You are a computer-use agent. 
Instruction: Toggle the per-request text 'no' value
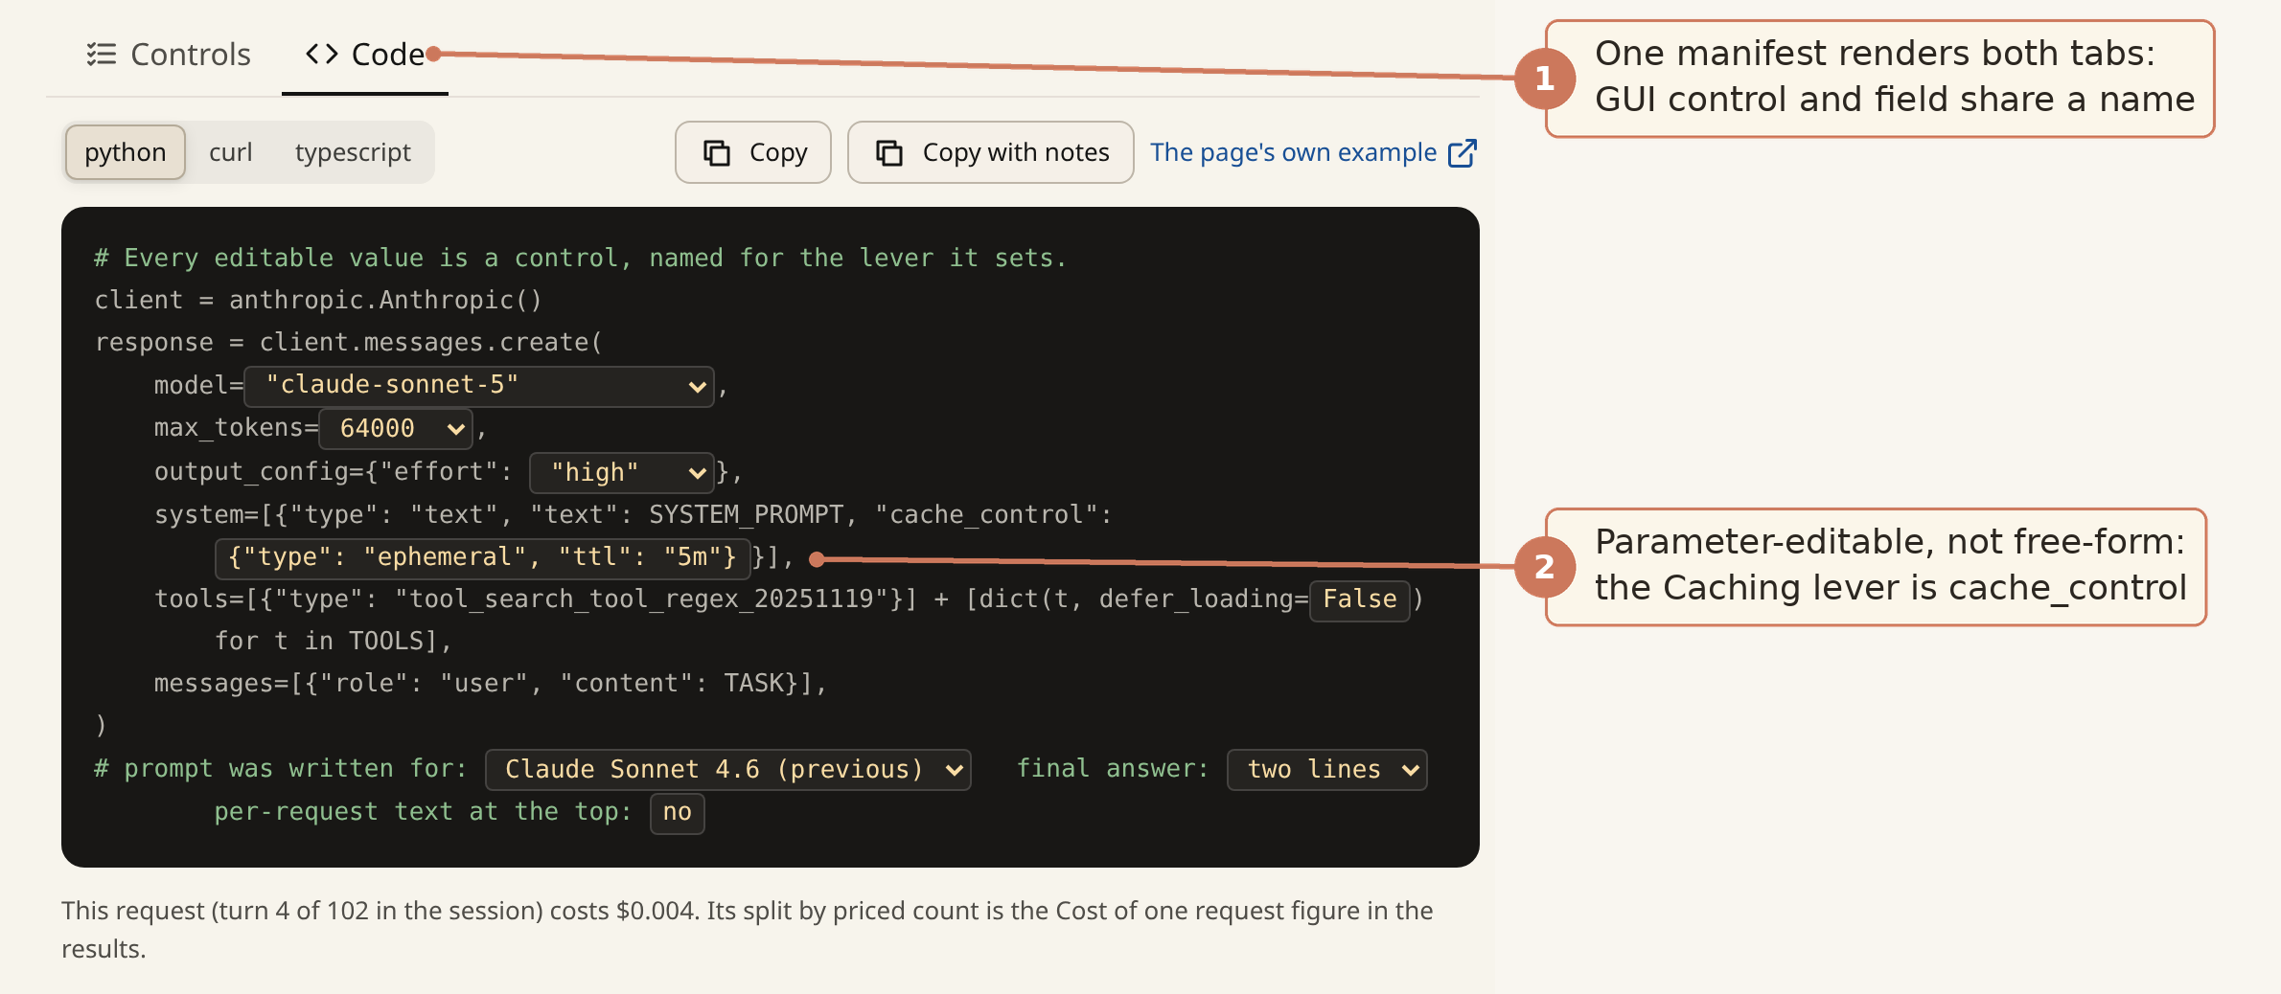click(678, 812)
